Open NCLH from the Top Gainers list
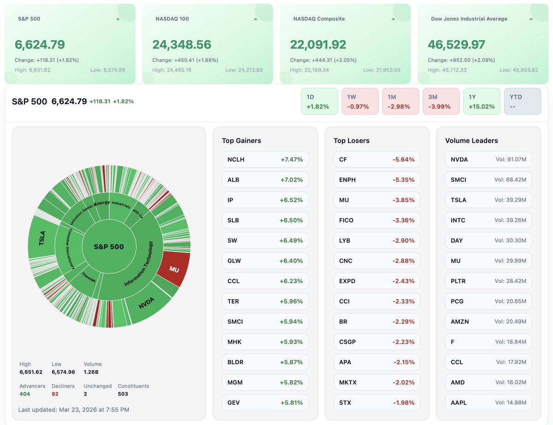The image size is (553, 425). click(x=265, y=159)
